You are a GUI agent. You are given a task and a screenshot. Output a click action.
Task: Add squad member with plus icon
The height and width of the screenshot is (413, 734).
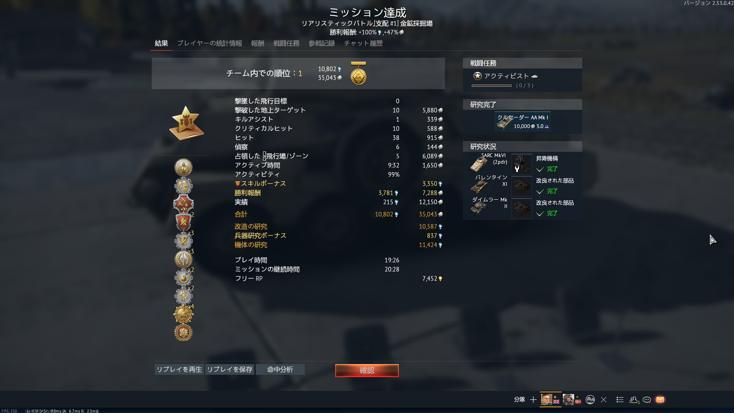533,400
